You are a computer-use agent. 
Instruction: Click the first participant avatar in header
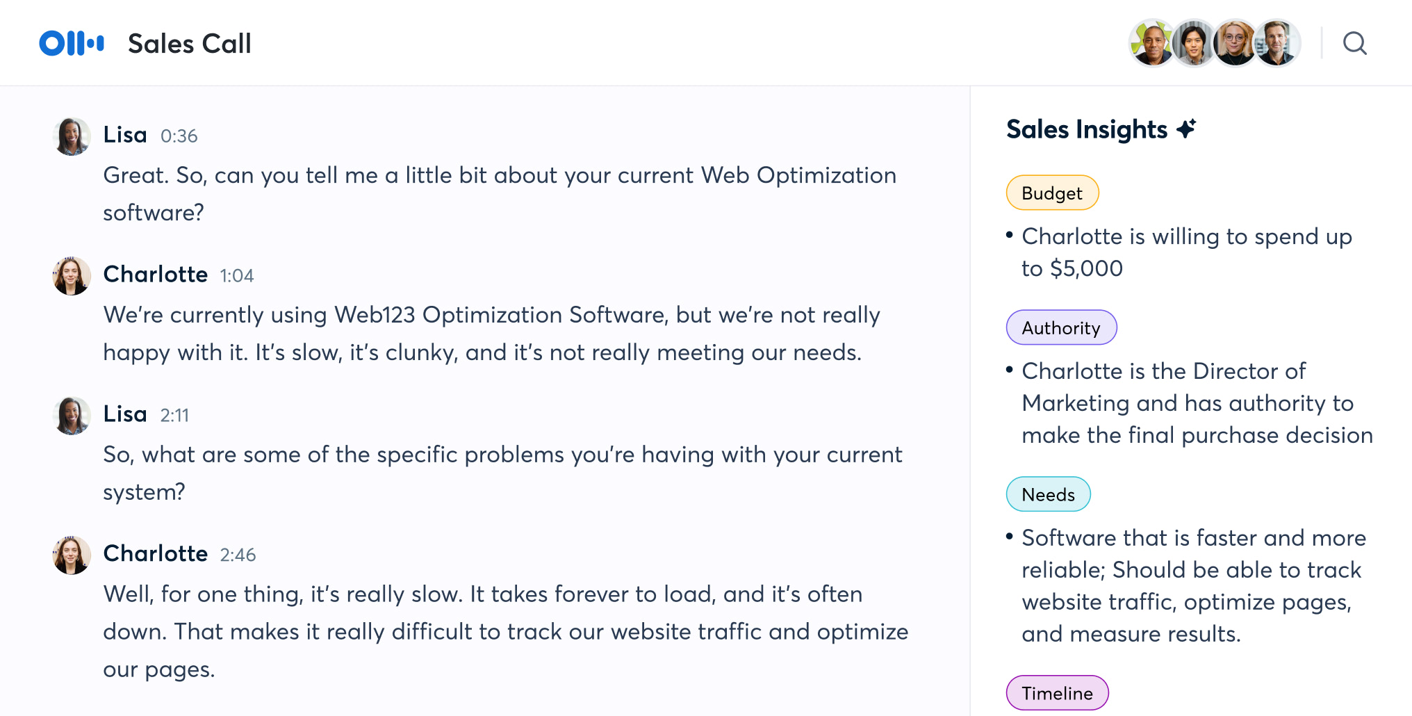pyautogui.click(x=1152, y=43)
